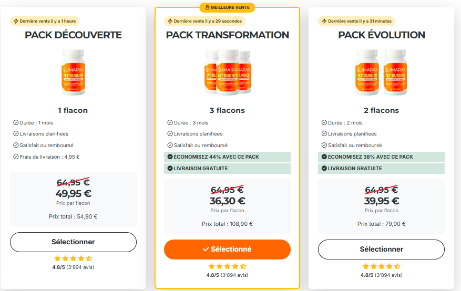Click star rating under Pack Découverte
Image resolution: width=461 pixels, height=291 pixels.
point(73,258)
